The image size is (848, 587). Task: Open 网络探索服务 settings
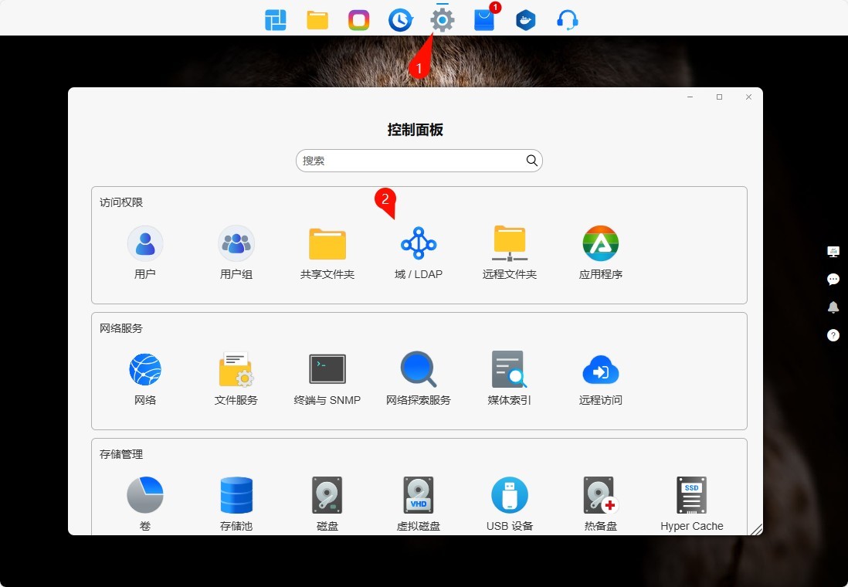(x=419, y=369)
